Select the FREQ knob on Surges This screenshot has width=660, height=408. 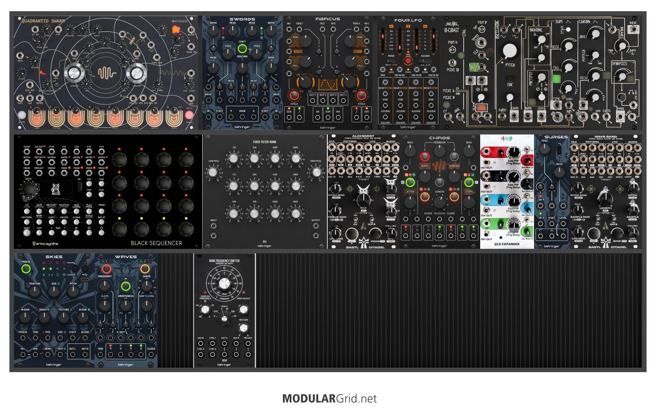(544, 149)
